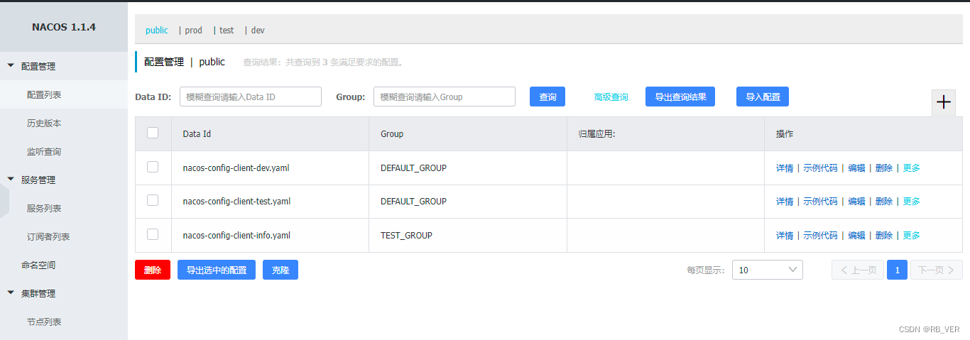Open 更多 menu for nacos-config-client-info.yaml
The image size is (970, 340).
click(912, 236)
